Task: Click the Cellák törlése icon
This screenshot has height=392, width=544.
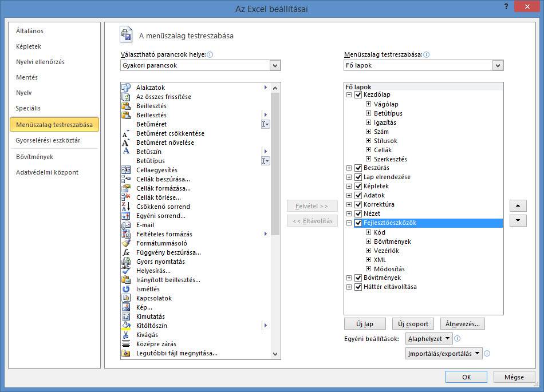Action: [126, 197]
